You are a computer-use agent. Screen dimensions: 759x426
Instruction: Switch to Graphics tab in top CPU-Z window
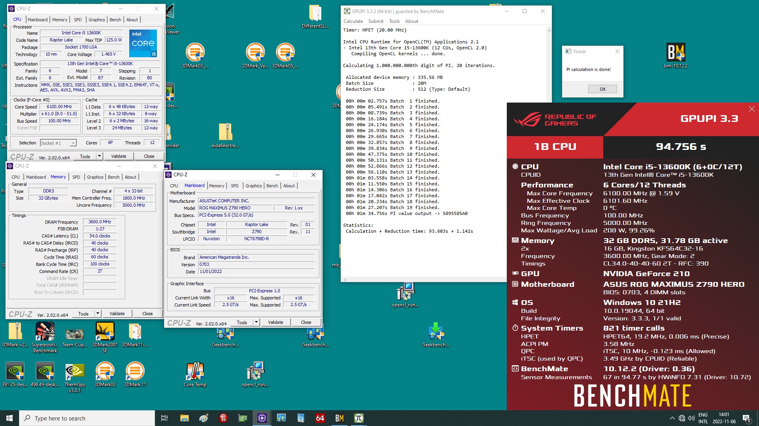coord(97,20)
